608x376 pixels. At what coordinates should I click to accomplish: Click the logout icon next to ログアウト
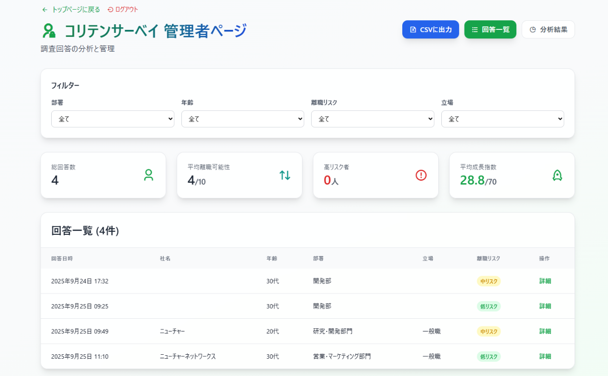110,10
